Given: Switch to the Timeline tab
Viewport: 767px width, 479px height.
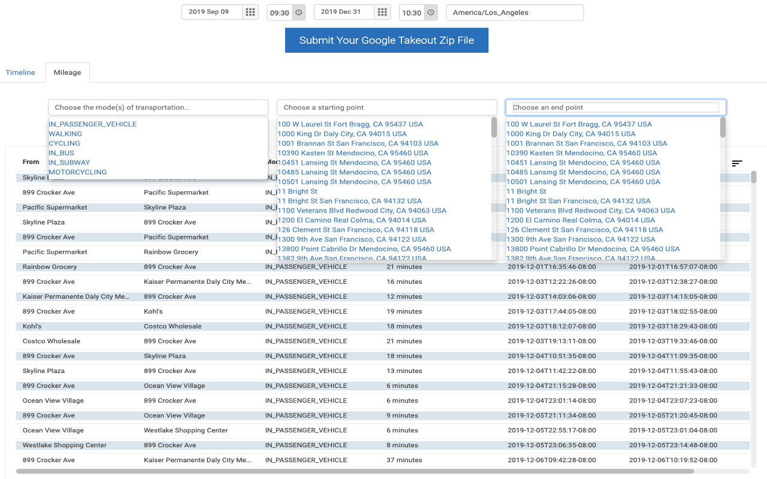Looking at the screenshot, I should point(21,72).
